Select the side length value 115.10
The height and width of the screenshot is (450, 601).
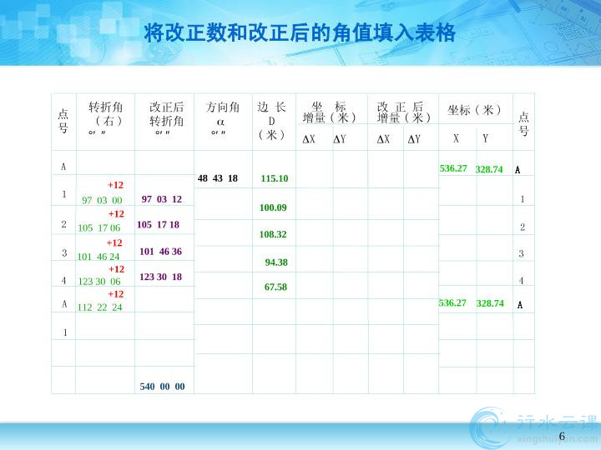274,179
